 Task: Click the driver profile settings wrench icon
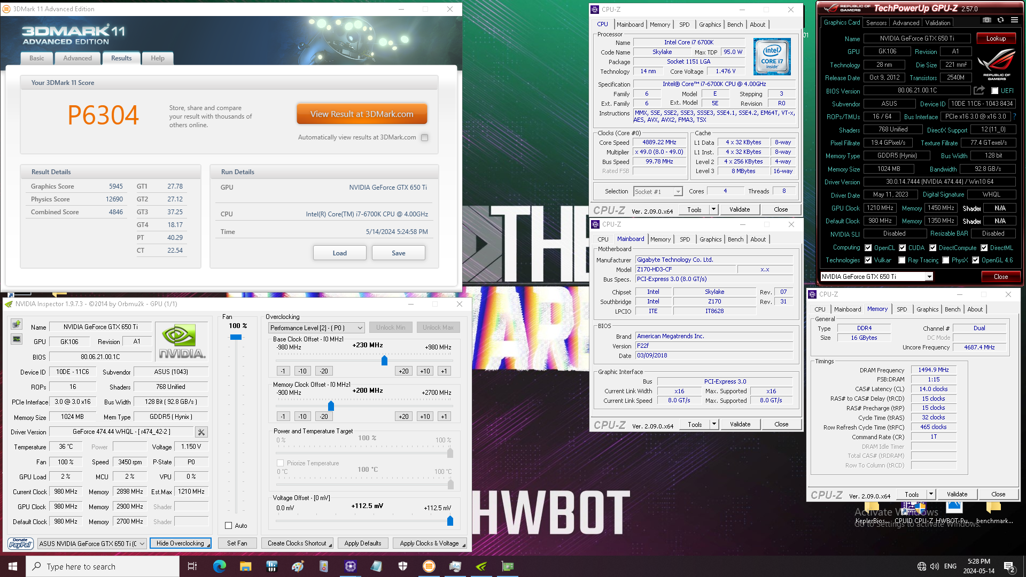pos(201,432)
